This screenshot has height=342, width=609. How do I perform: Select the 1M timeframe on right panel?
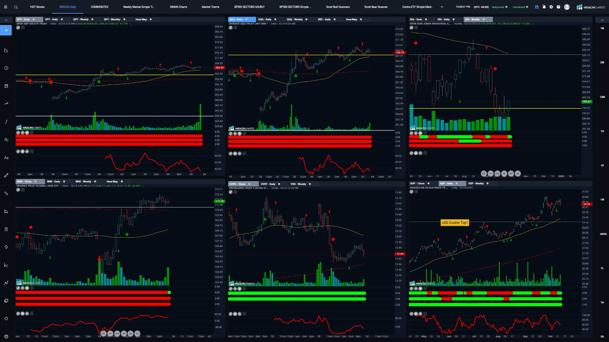[x=602, y=28]
